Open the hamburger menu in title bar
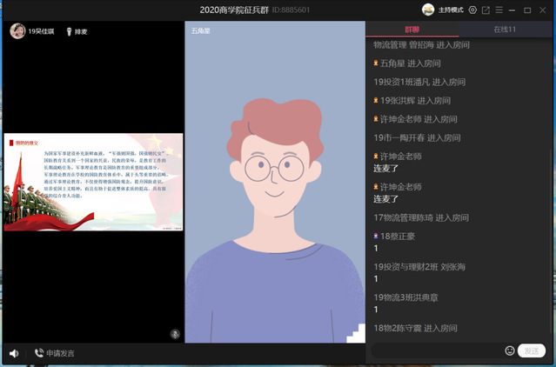The image size is (556, 367). click(x=499, y=10)
